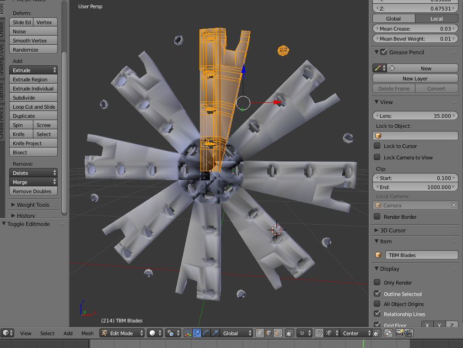The width and height of the screenshot is (463, 348).
Task: Switch to edge select mode
Action: pos(269,333)
